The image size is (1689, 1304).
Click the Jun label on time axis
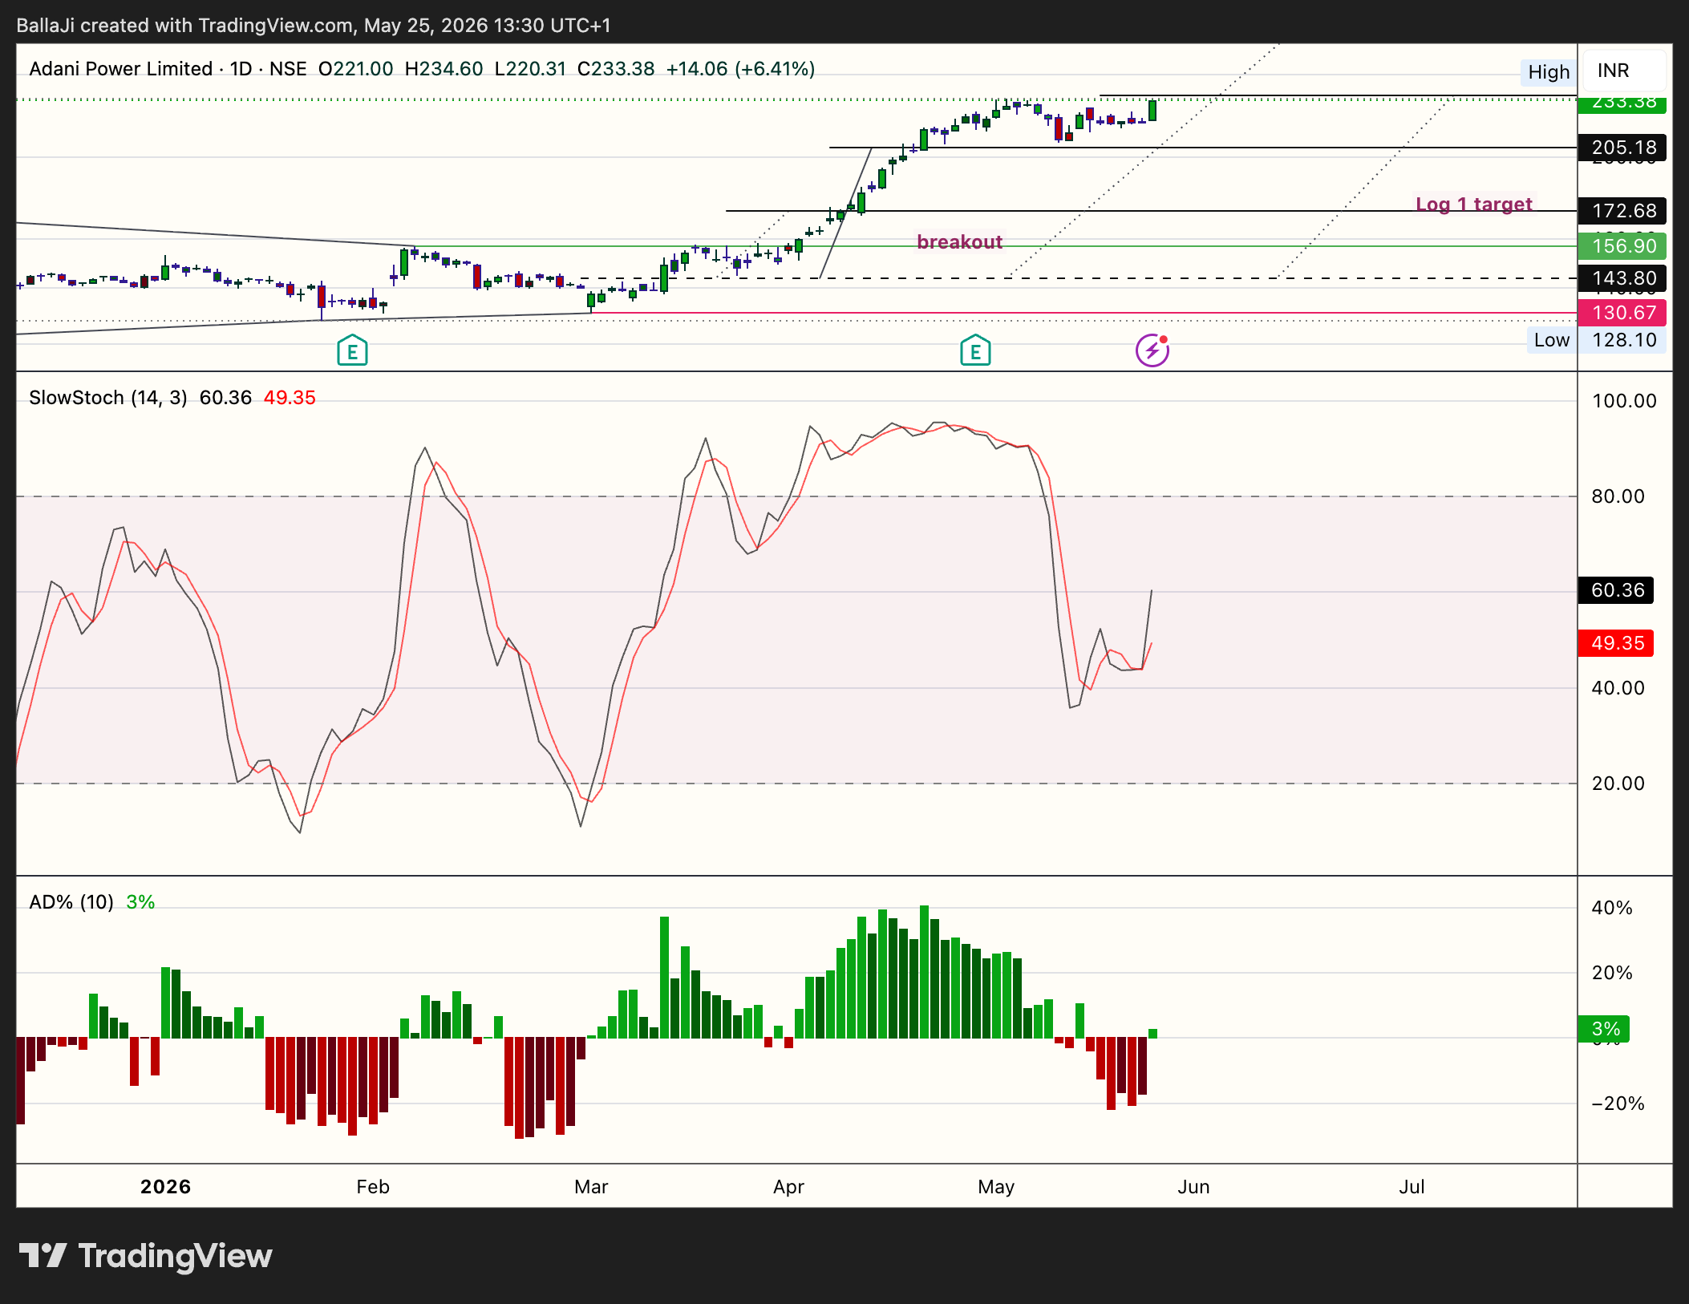(x=1193, y=1187)
